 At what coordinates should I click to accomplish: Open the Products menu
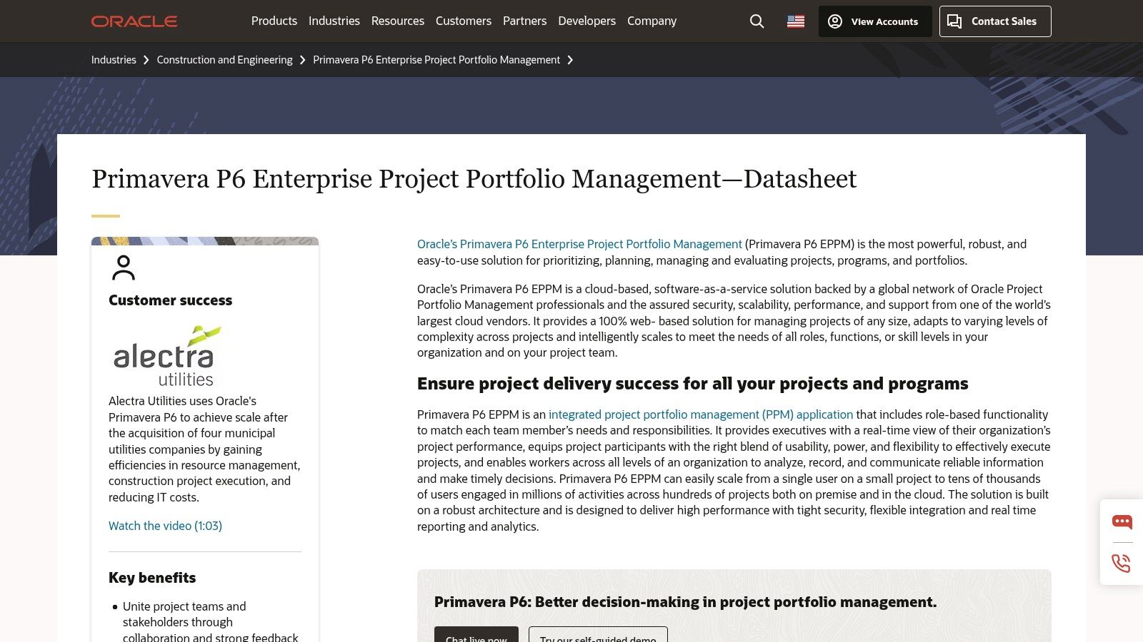tap(274, 21)
